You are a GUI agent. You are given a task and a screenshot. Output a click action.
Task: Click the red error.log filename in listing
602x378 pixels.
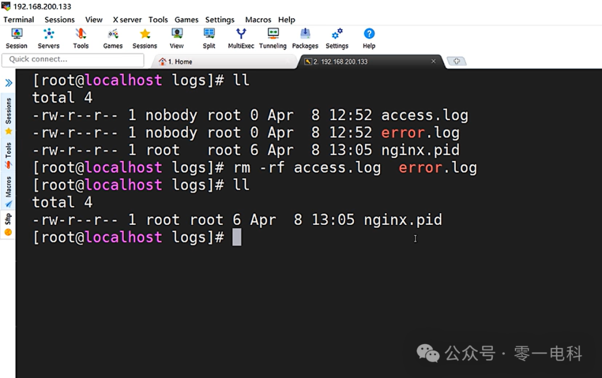420,132
